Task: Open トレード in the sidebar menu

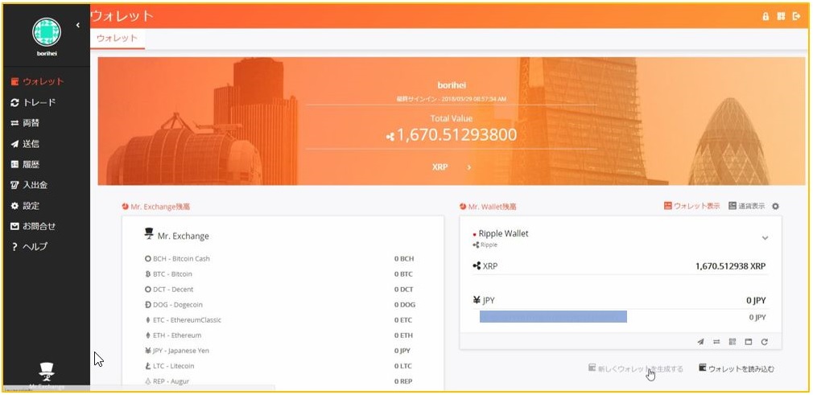Action: click(34, 102)
